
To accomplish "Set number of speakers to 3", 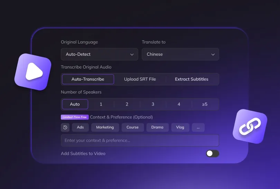I will point(153,104).
